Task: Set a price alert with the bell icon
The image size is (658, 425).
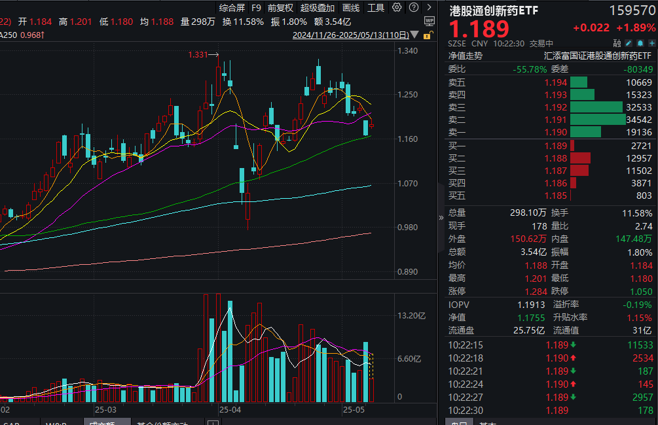Action: (x=640, y=42)
